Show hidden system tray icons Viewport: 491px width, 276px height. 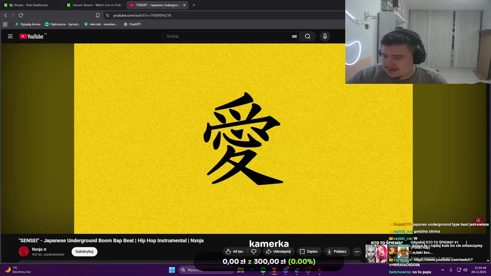coord(442,270)
